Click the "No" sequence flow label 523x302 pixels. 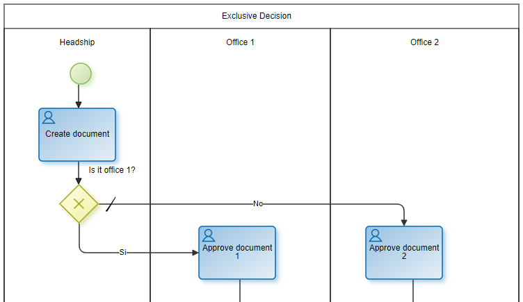tap(258, 204)
